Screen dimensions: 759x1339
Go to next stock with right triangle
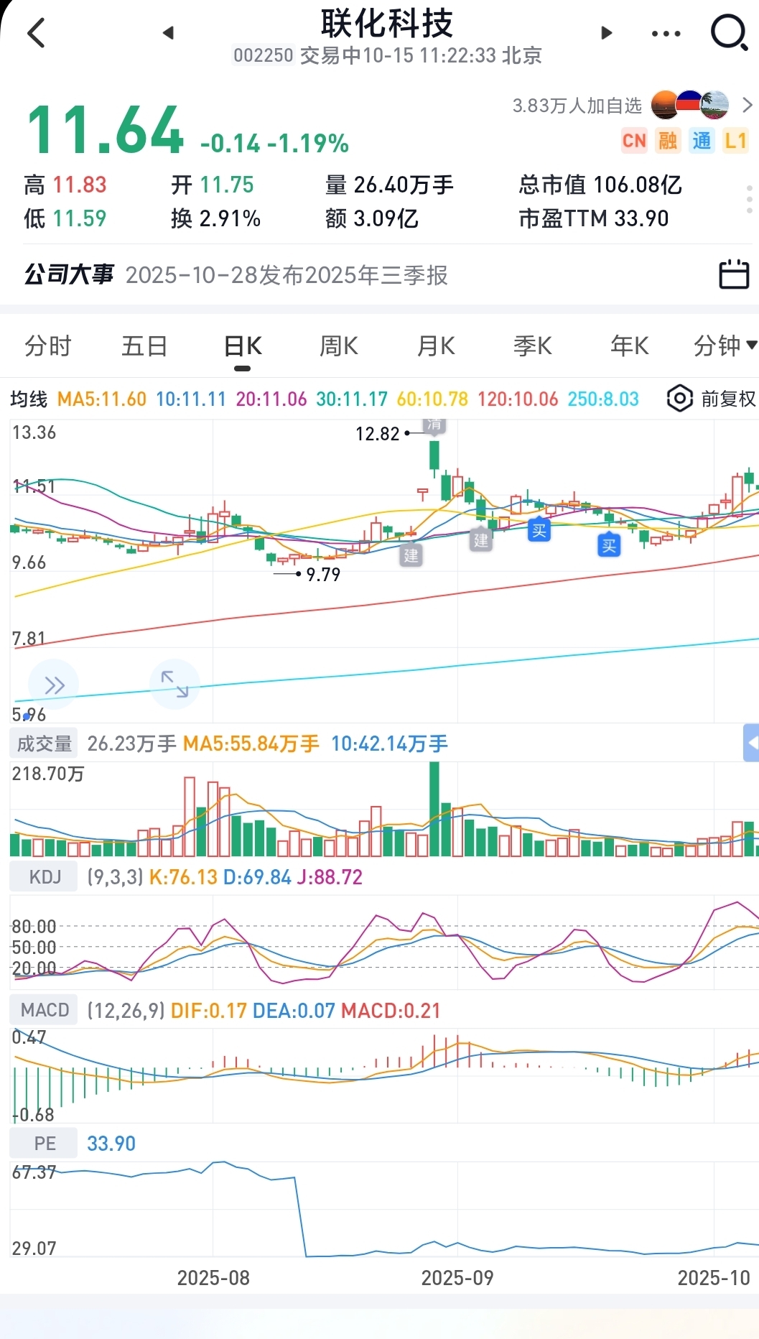[x=606, y=33]
